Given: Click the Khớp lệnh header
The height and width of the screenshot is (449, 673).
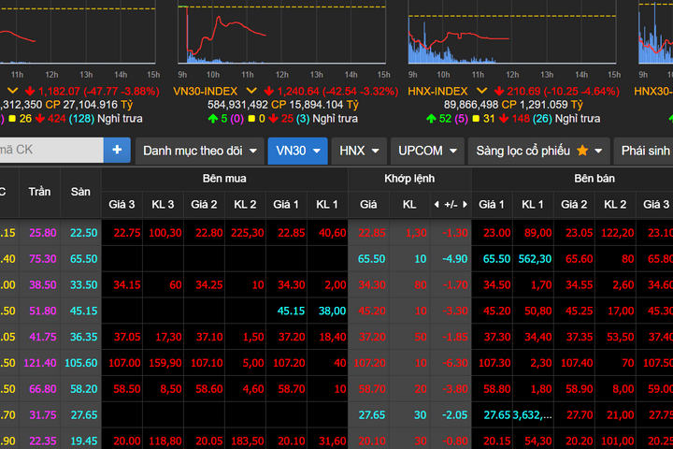Looking at the screenshot, I should coord(409,179).
